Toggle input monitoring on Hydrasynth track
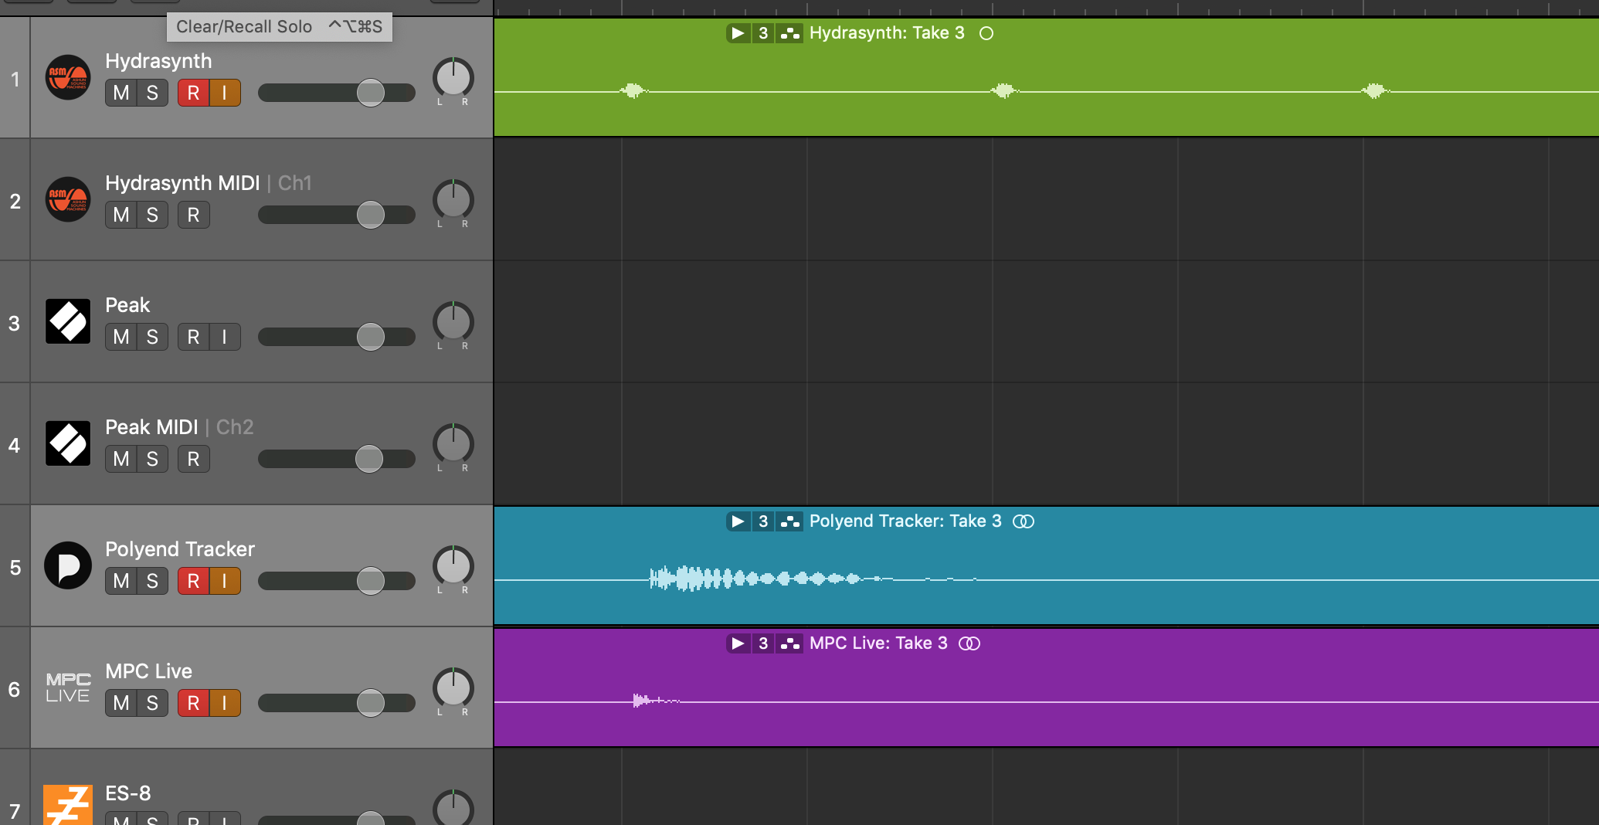1599x825 pixels. [x=225, y=93]
